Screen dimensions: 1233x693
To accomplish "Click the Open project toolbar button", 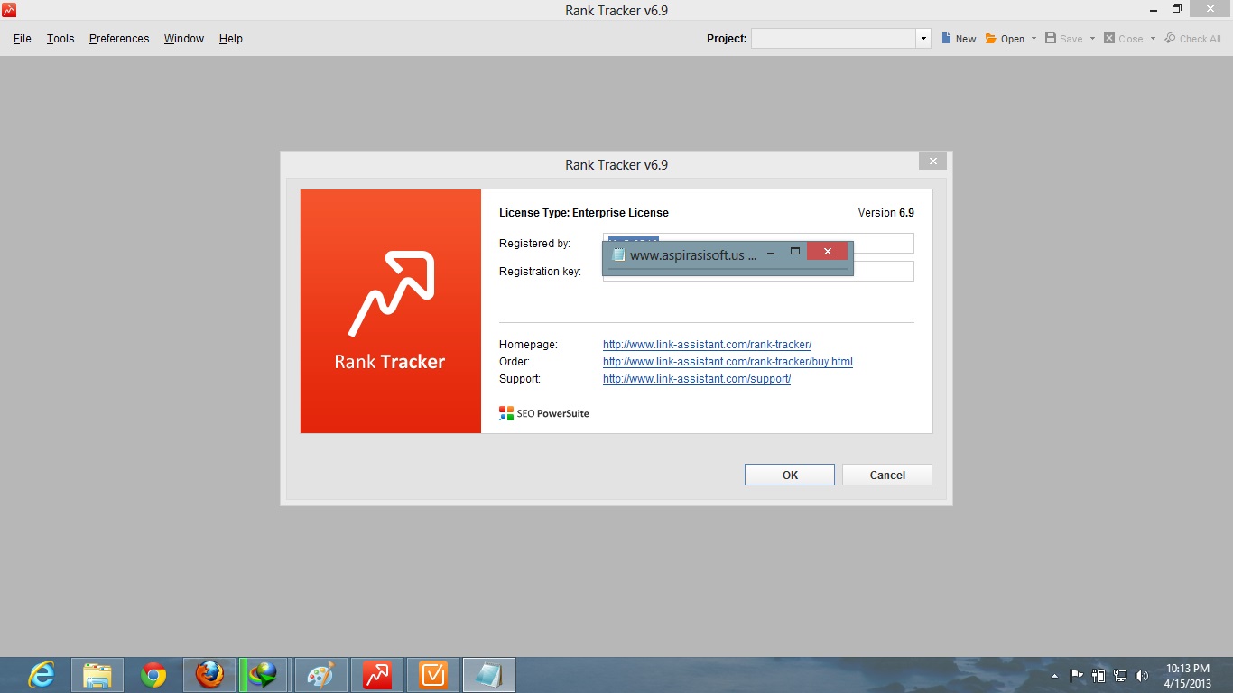I will [1005, 39].
